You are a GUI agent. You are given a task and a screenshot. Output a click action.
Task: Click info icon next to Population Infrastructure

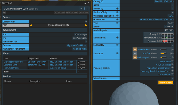pos(172,67)
